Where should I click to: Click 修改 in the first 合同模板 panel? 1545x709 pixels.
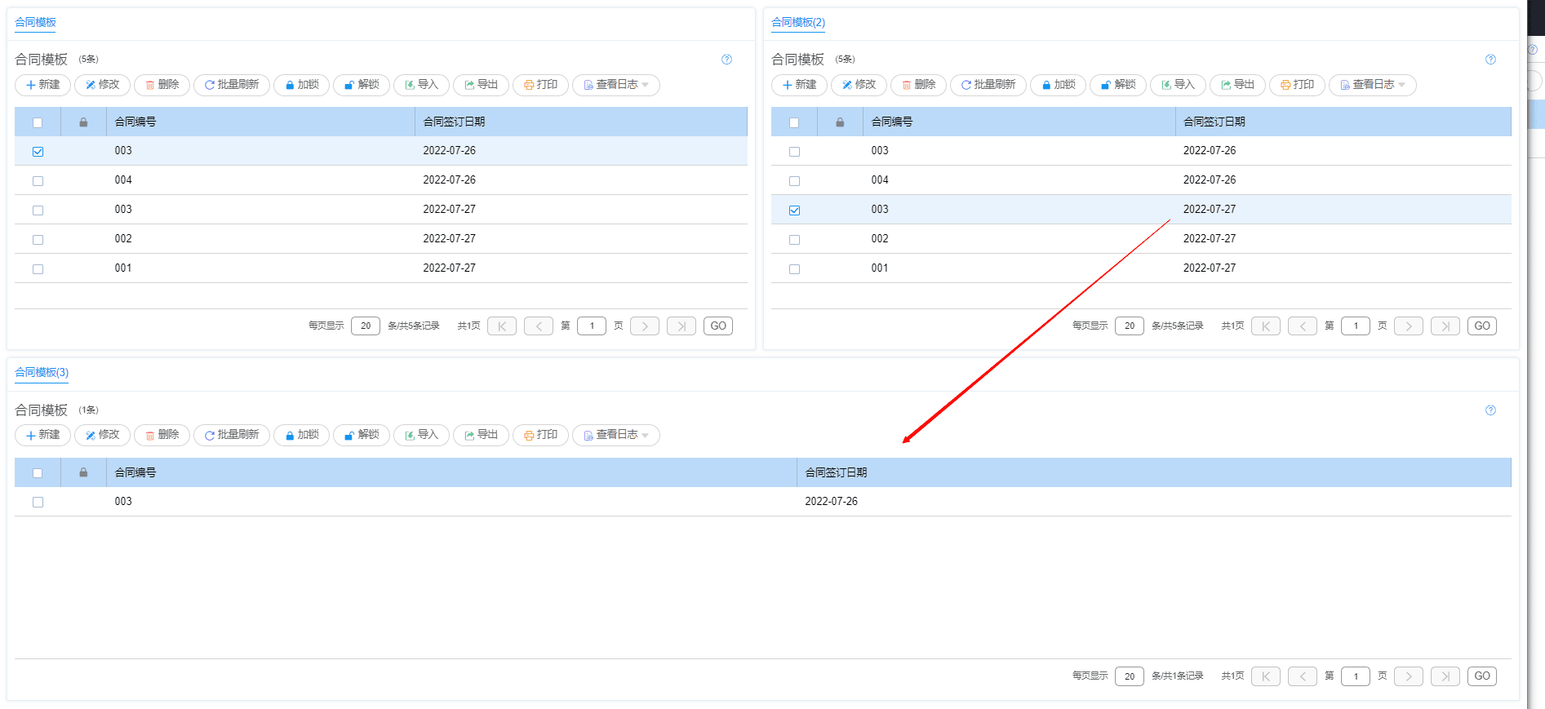tap(103, 85)
